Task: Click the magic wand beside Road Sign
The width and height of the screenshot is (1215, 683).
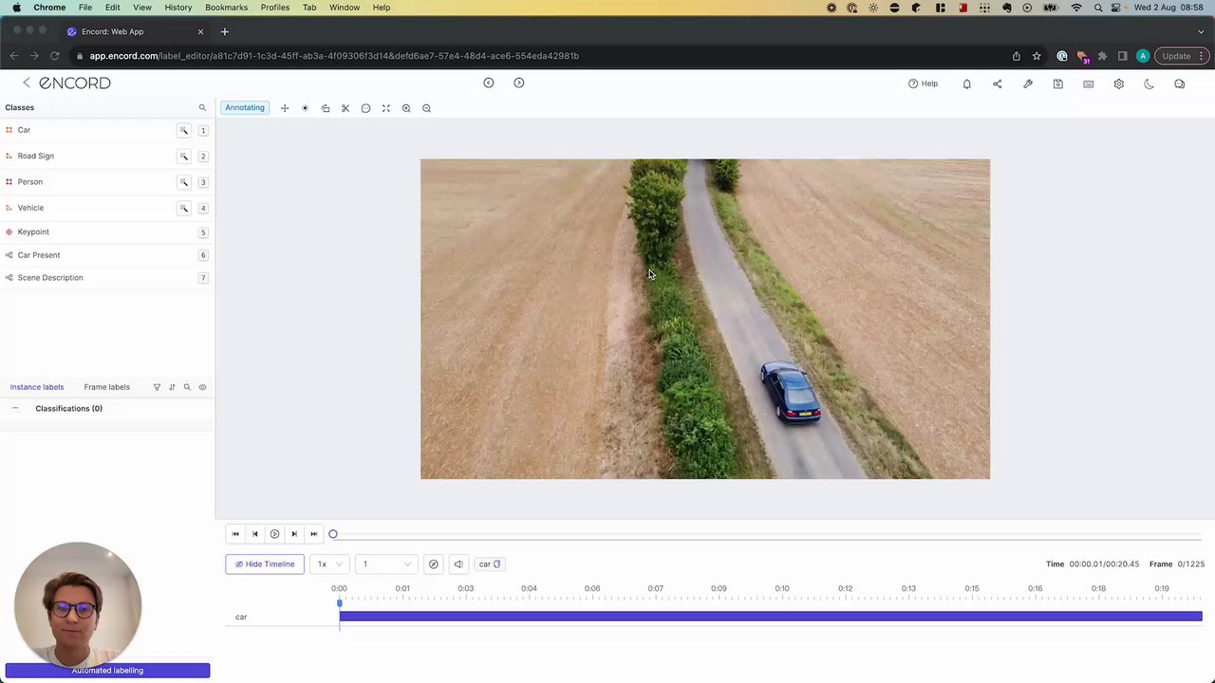Action: click(184, 156)
